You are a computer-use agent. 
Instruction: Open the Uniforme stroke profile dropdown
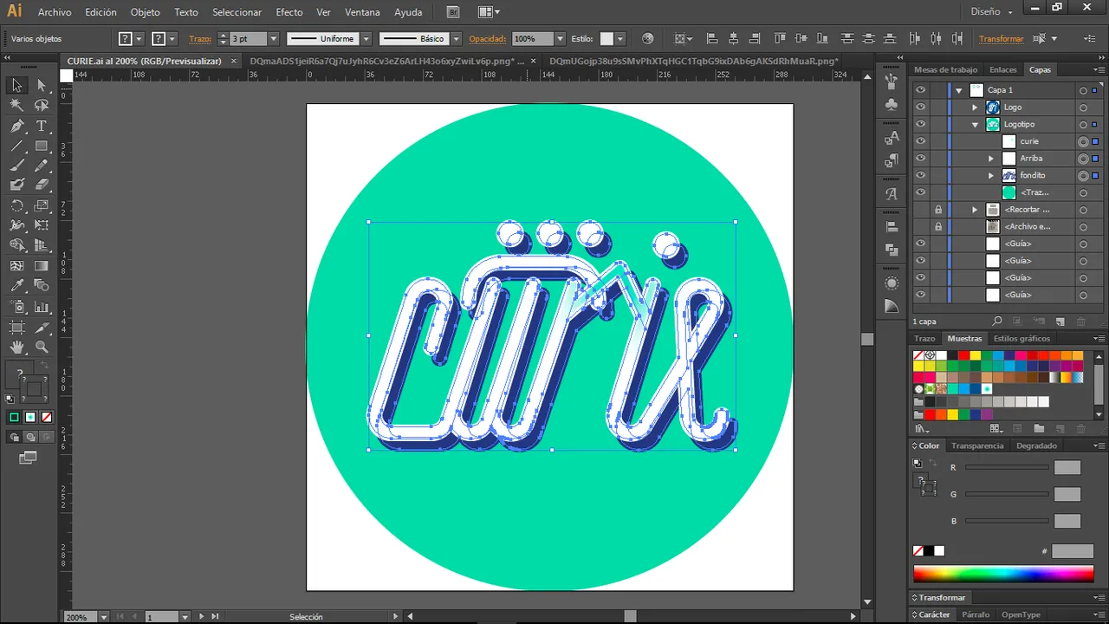pos(366,39)
